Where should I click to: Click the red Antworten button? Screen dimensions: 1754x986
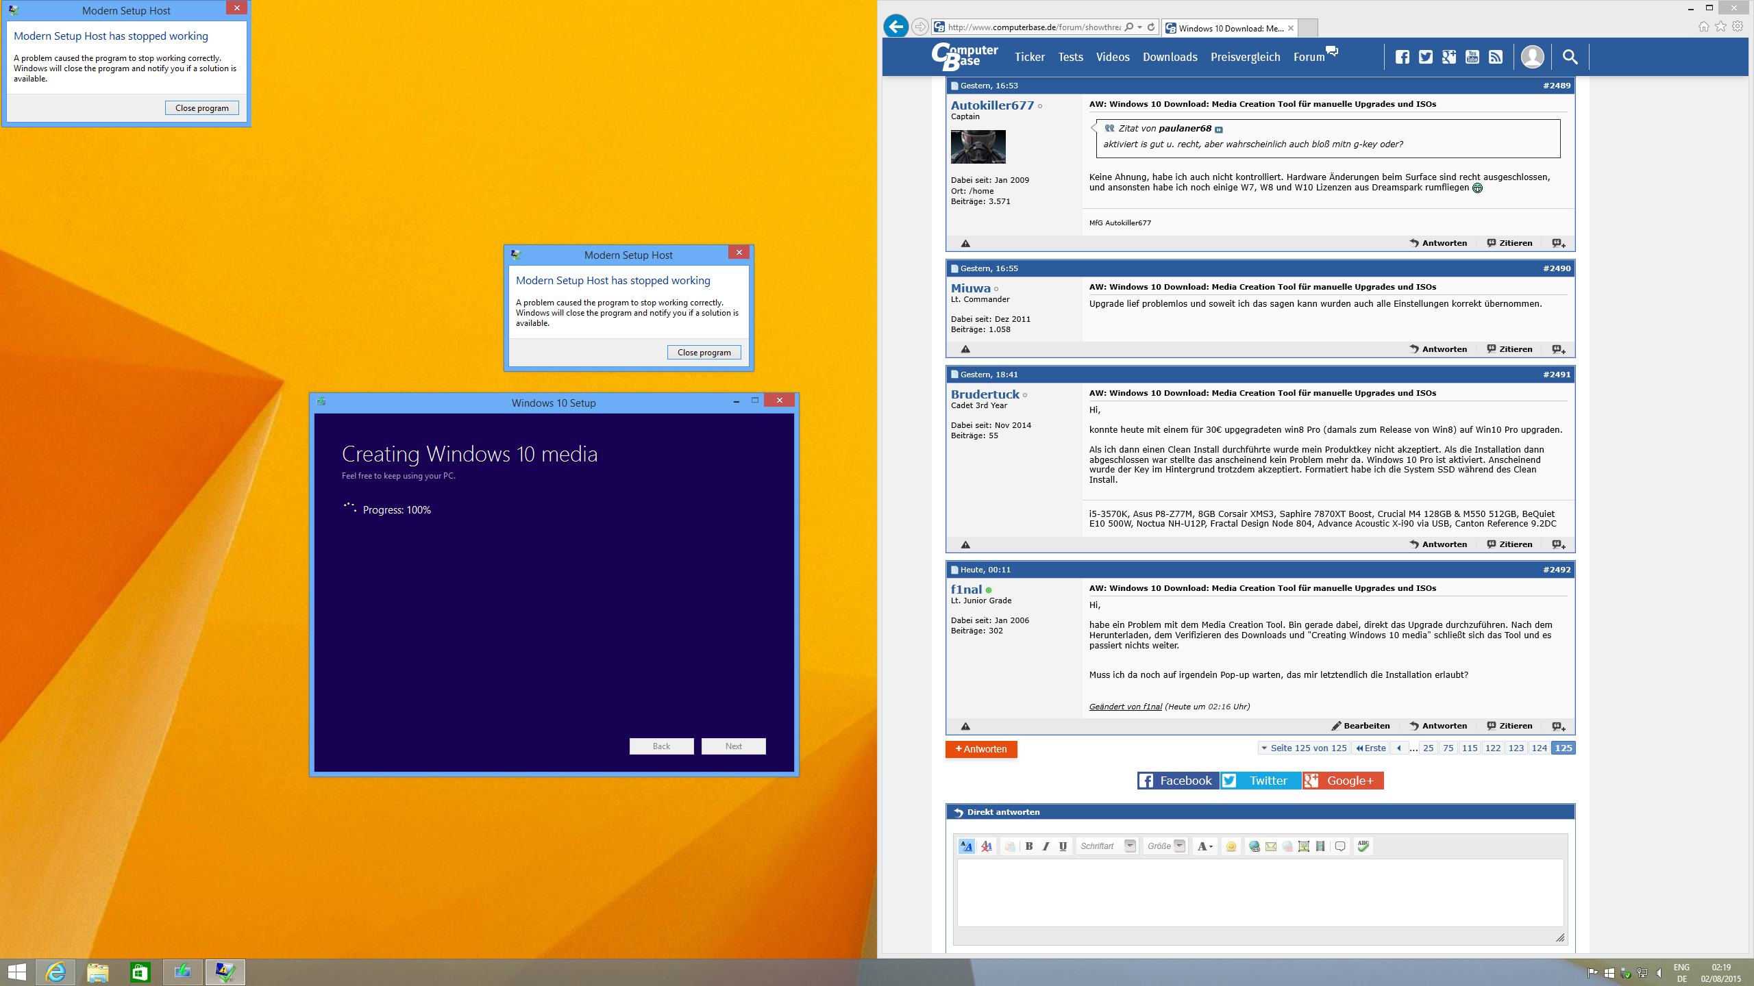[x=980, y=749]
